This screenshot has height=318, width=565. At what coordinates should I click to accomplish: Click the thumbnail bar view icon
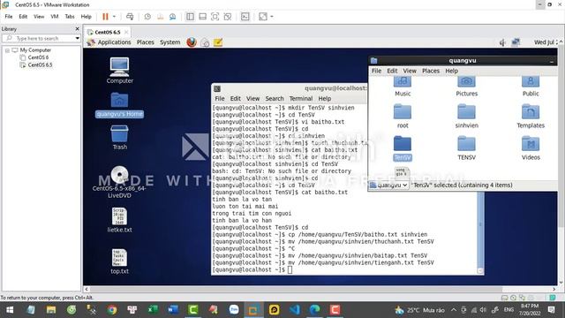coord(202,17)
